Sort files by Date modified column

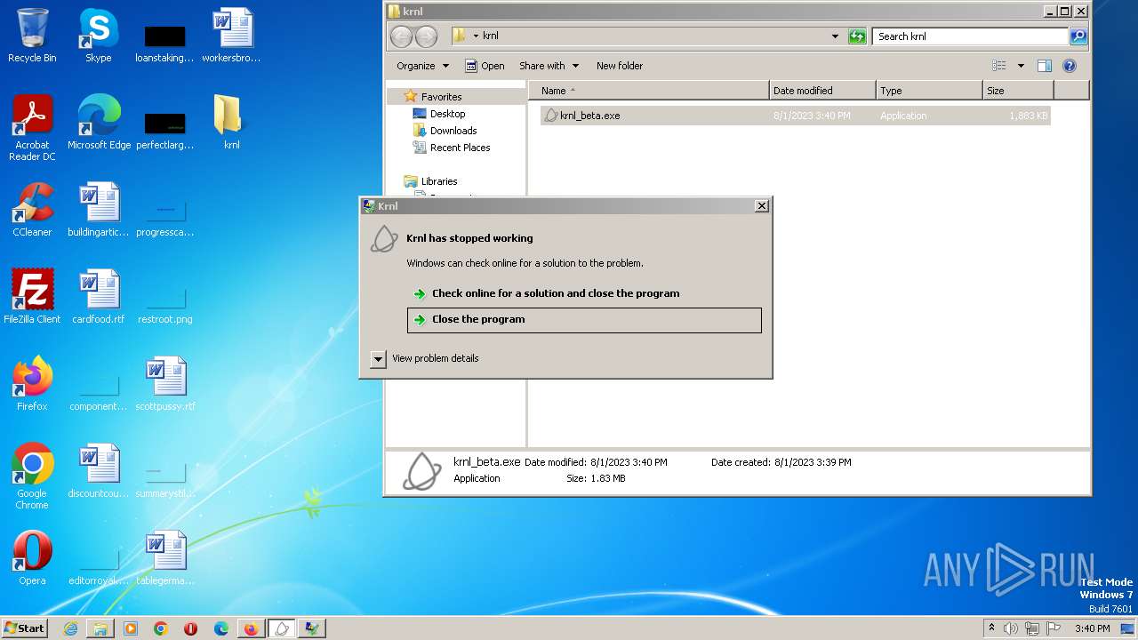pyautogui.click(x=822, y=91)
